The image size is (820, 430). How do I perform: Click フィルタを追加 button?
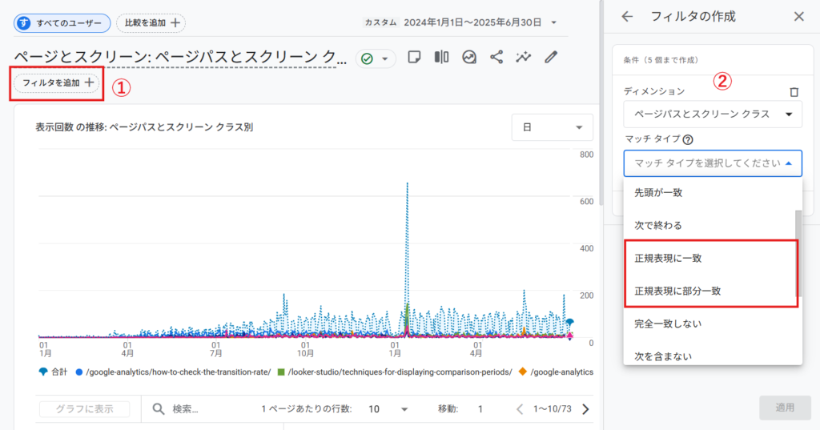[57, 83]
